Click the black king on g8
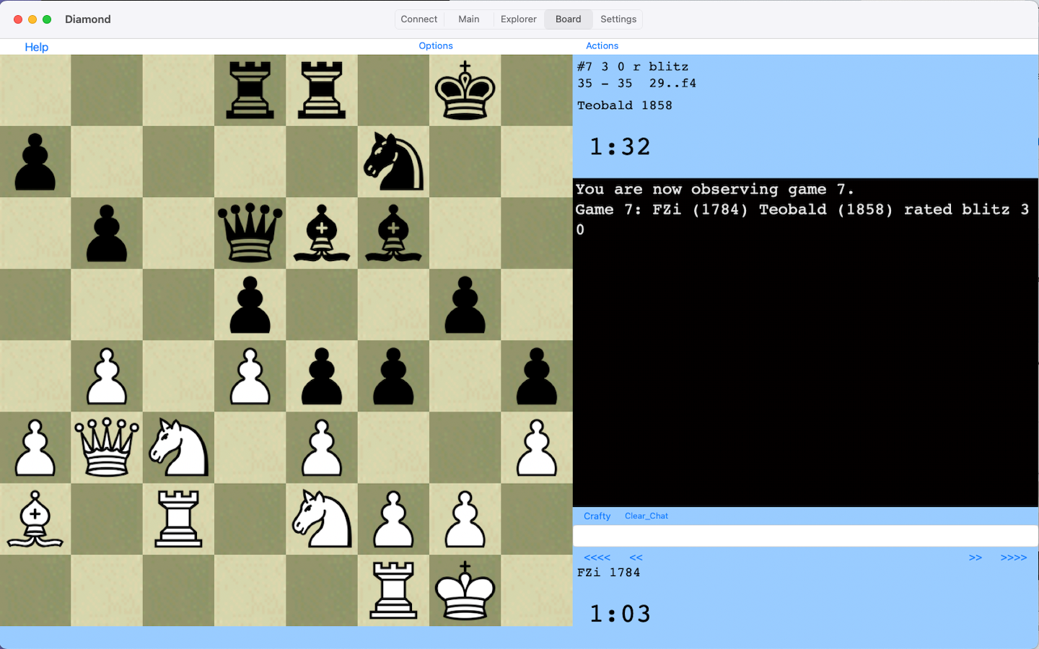 pyautogui.click(x=465, y=90)
